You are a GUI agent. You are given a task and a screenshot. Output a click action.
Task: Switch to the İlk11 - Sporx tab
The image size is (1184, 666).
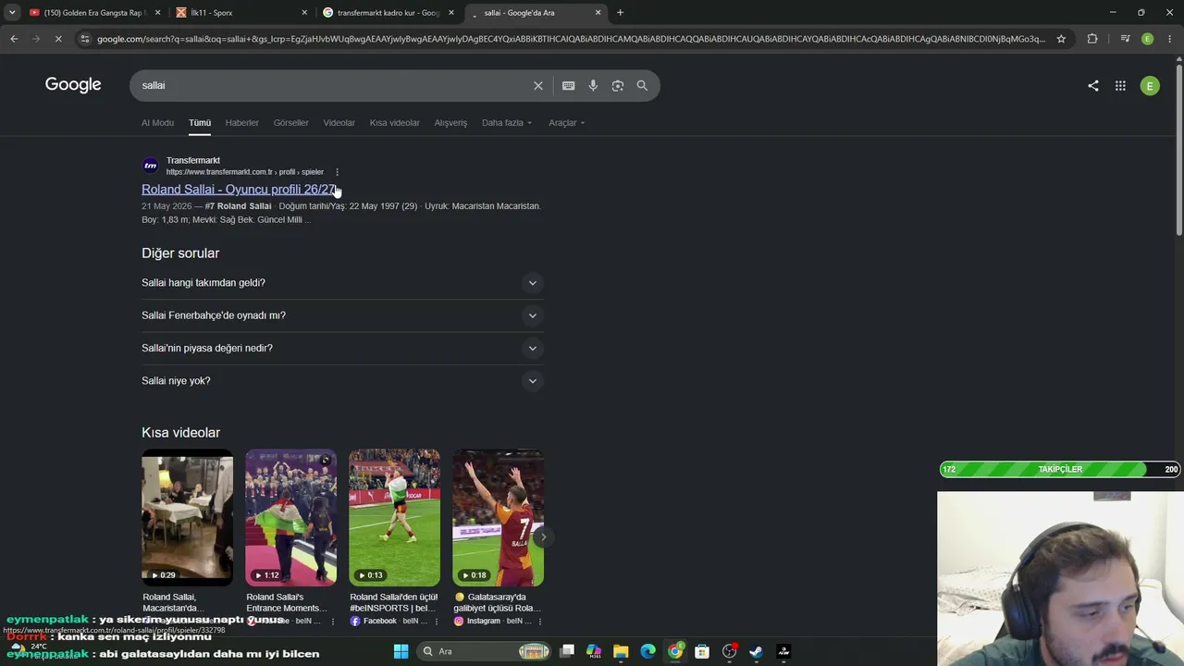(242, 13)
